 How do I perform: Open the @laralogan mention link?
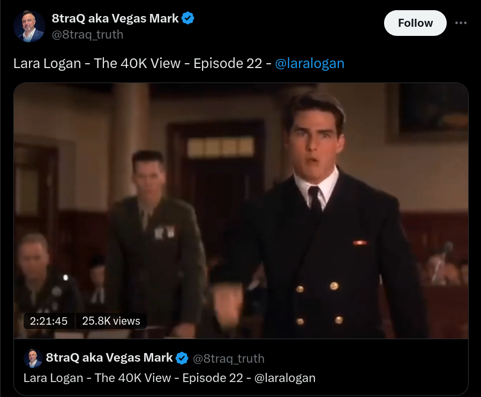pos(310,64)
